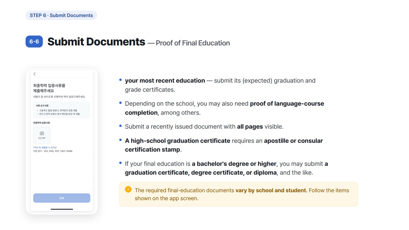409x230 pixels.
Task: Click the bullet dot before 'Submit a recently issued document'
Action: coord(120,126)
